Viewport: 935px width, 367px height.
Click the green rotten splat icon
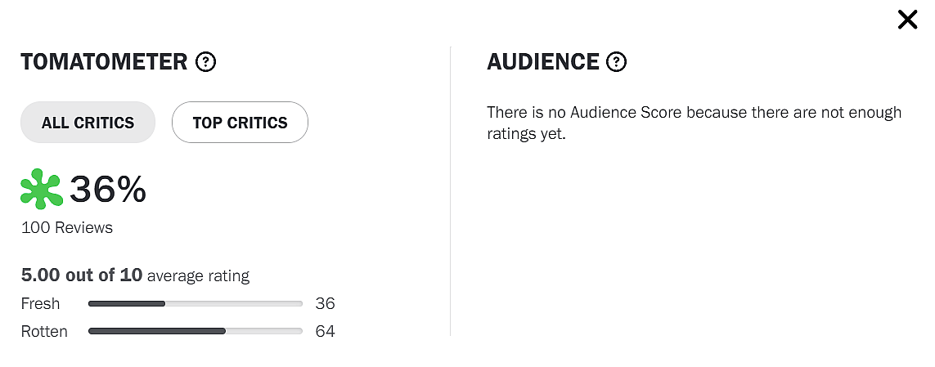(42, 189)
